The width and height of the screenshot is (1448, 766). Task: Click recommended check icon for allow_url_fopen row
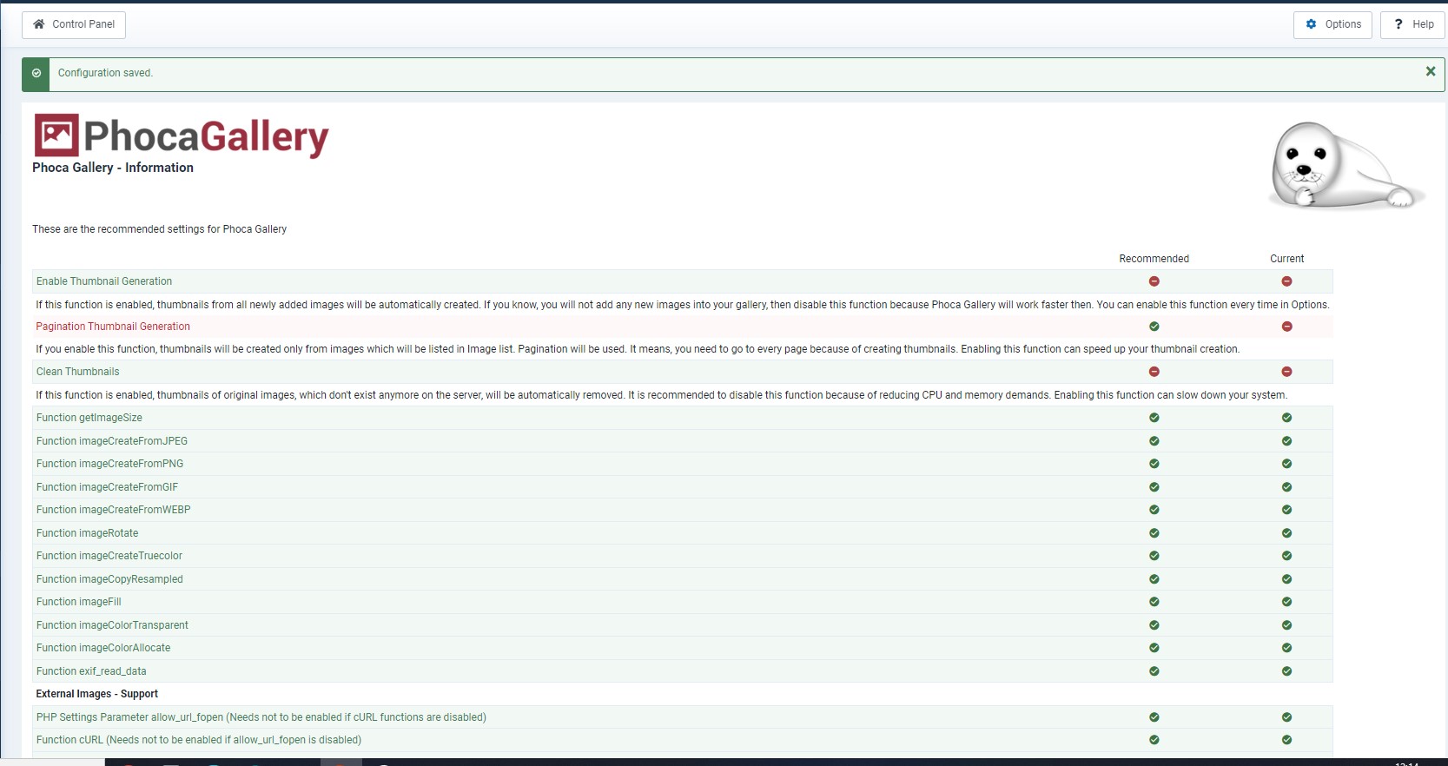(x=1154, y=717)
